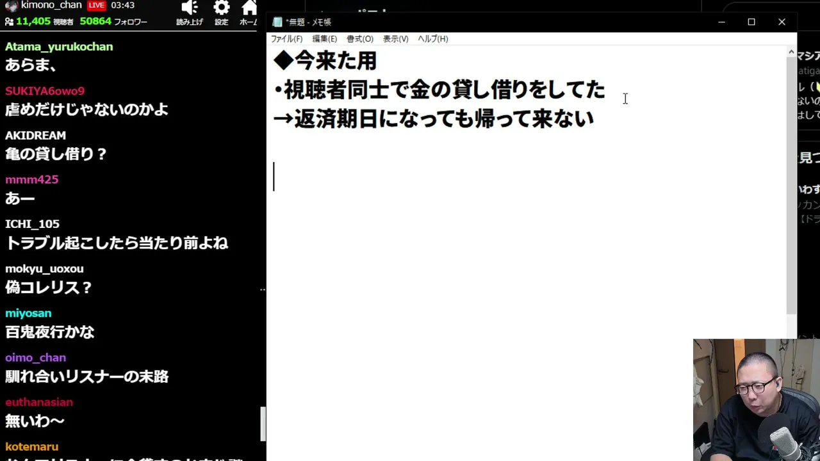Click chat message 偽コレリス？

click(49, 287)
